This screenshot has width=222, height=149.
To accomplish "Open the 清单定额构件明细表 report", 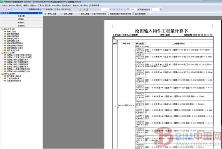I will [15, 46].
